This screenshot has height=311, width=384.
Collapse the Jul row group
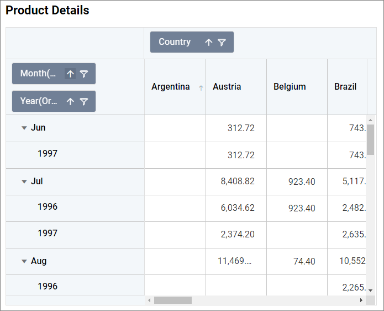[x=24, y=182]
